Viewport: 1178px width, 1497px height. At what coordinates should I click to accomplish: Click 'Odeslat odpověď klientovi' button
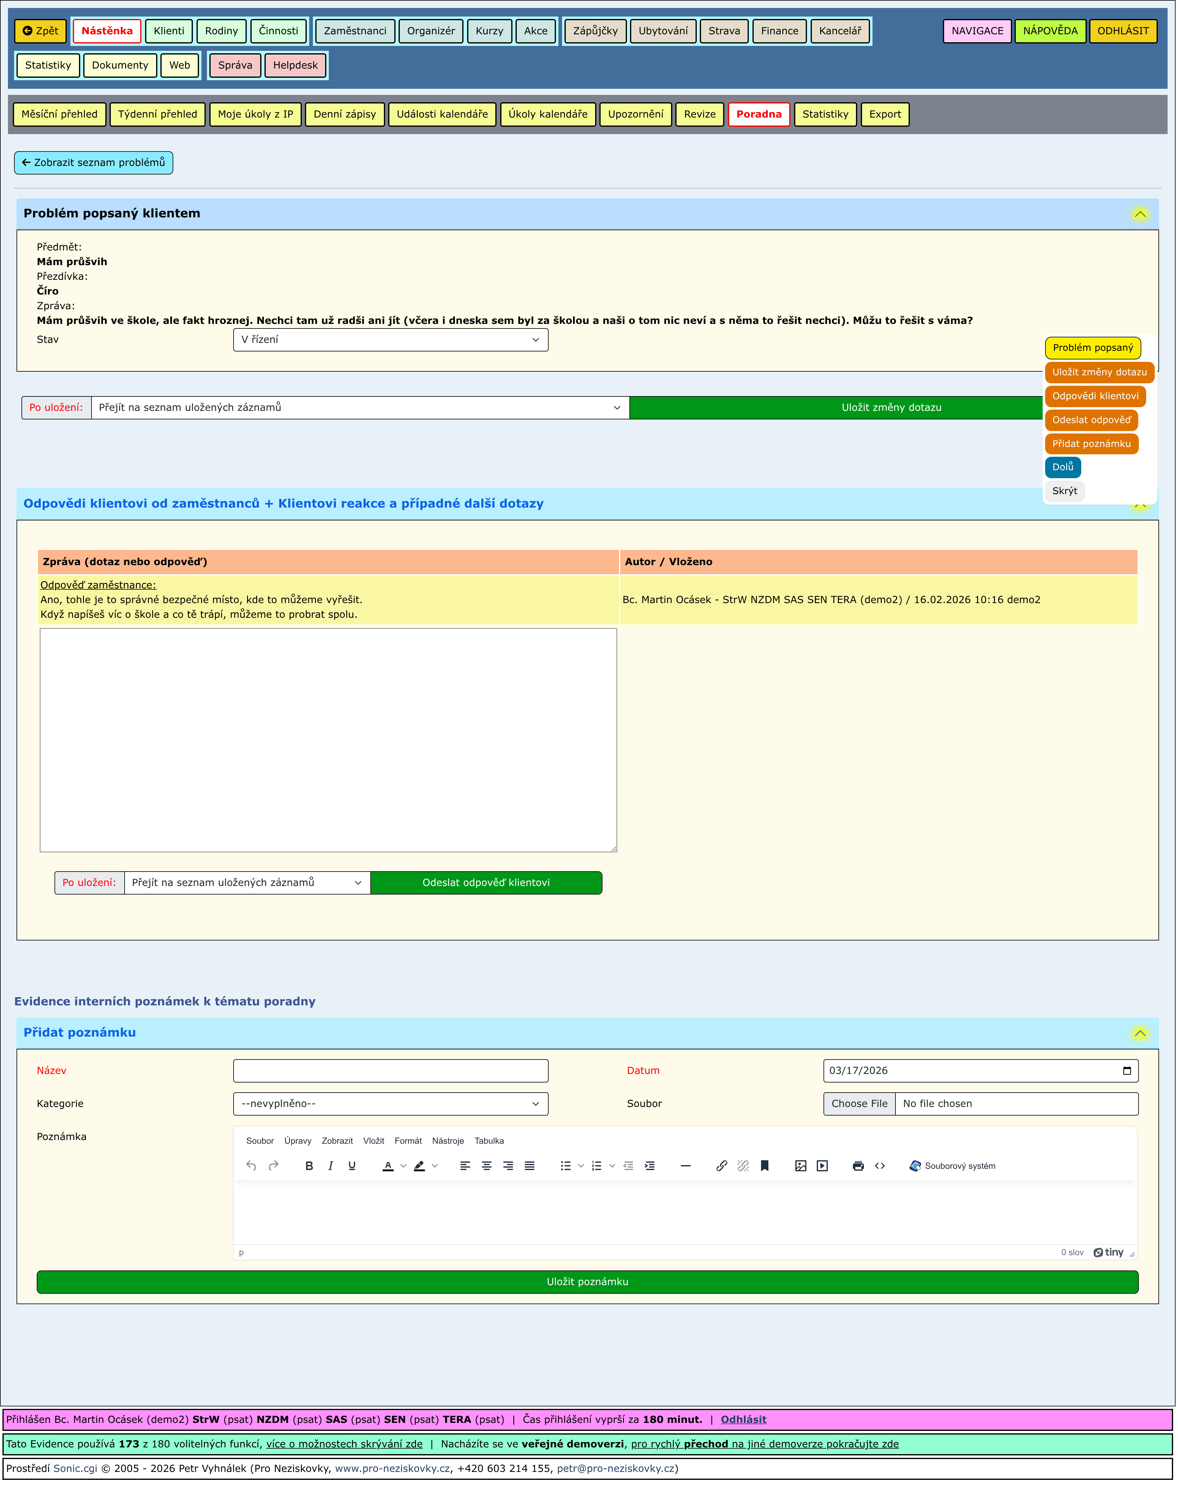486,883
